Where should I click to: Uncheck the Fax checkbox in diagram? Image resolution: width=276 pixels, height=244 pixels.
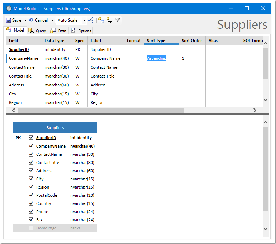coord(31,219)
